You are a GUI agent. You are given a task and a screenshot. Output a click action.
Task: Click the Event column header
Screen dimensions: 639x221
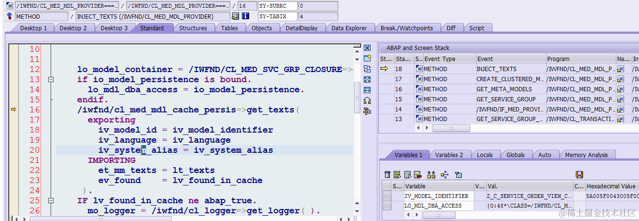(x=510, y=59)
